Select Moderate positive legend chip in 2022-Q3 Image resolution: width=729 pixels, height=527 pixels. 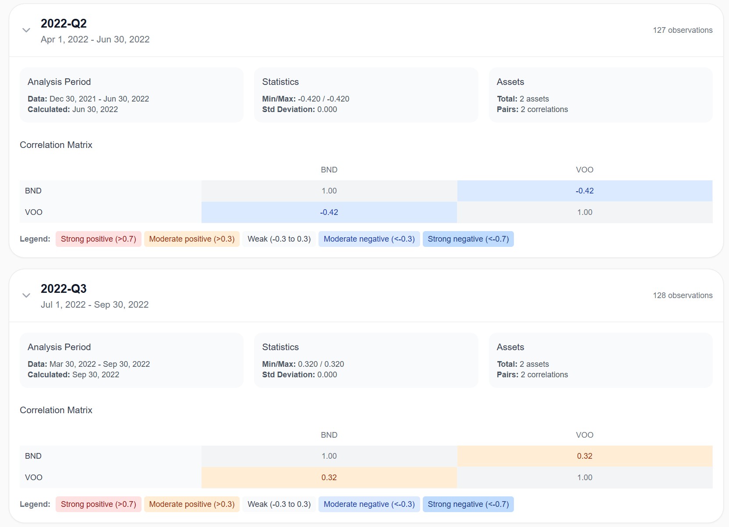tap(191, 504)
